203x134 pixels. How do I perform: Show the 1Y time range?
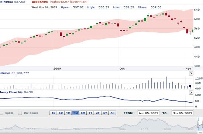[90, 113]
